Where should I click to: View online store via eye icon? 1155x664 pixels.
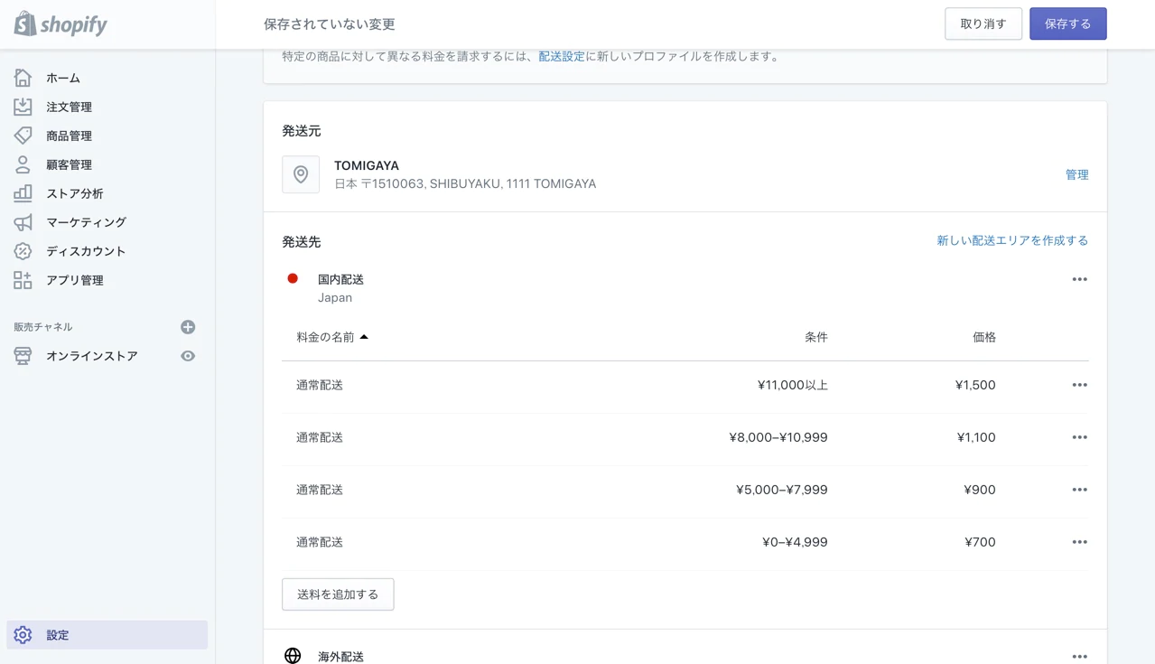tap(188, 356)
